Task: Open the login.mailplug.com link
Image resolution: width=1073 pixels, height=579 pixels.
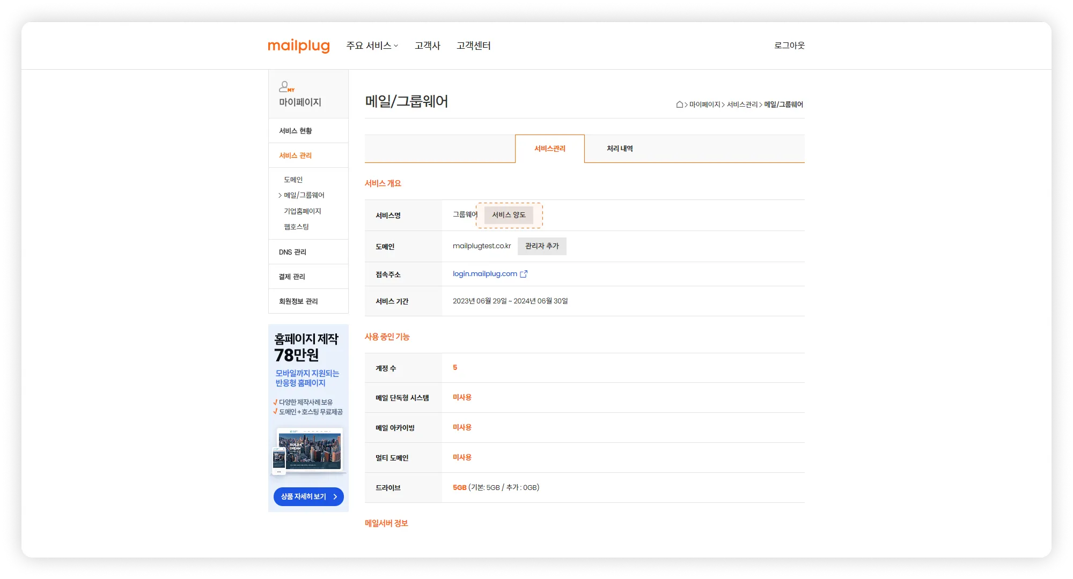Action: coord(484,274)
